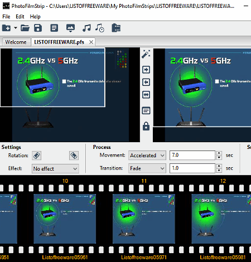Click the Listoffreeware05971 label
The width and height of the screenshot is (251, 262).
point(144,258)
